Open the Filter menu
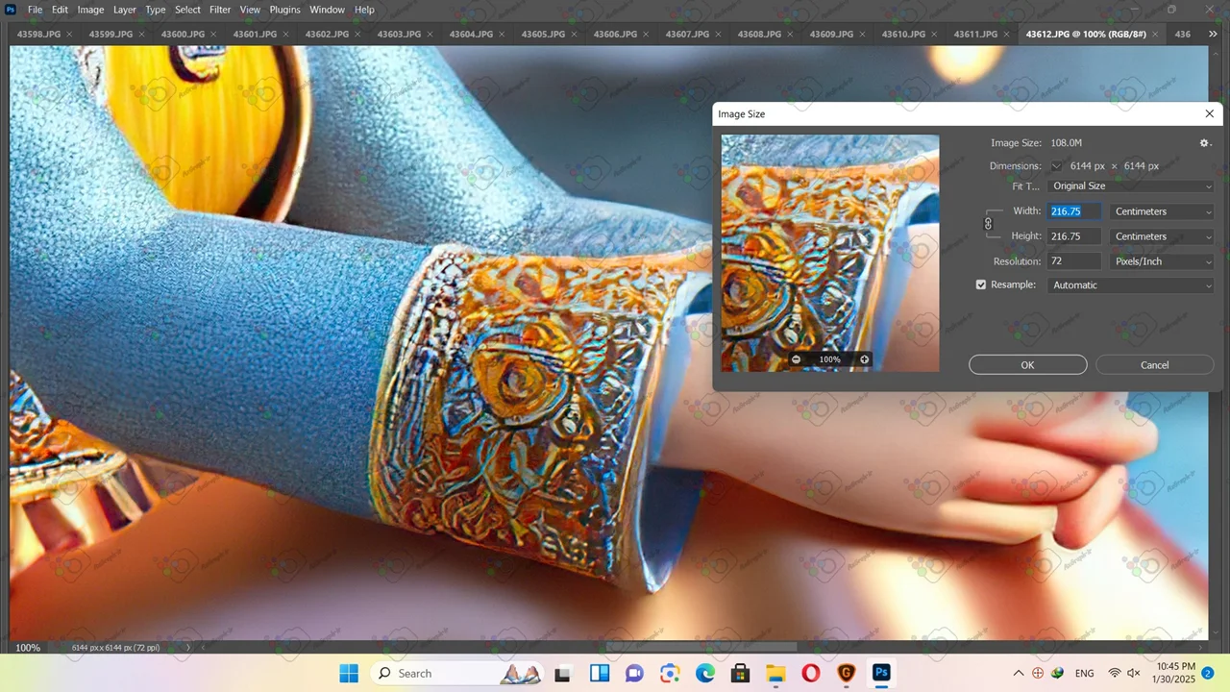Image resolution: width=1230 pixels, height=692 pixels. click(220, 10)
